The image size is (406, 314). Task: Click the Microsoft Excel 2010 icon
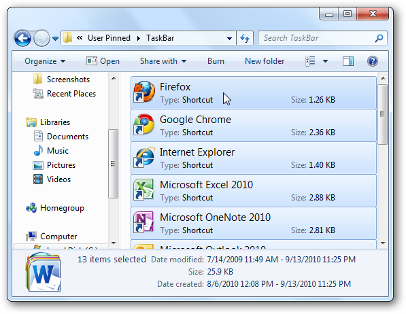click(143, 190)
